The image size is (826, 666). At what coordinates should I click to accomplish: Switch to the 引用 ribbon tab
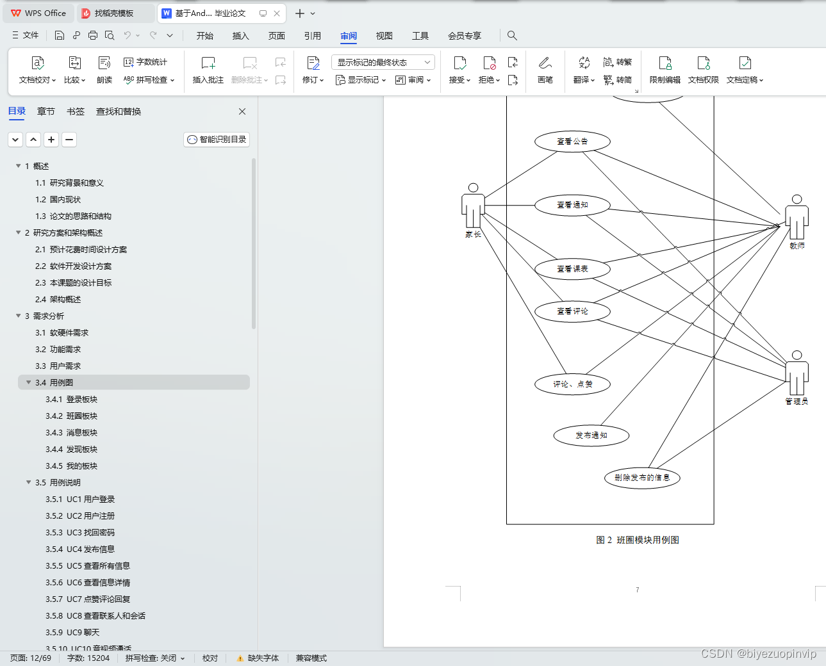[313, 36]
